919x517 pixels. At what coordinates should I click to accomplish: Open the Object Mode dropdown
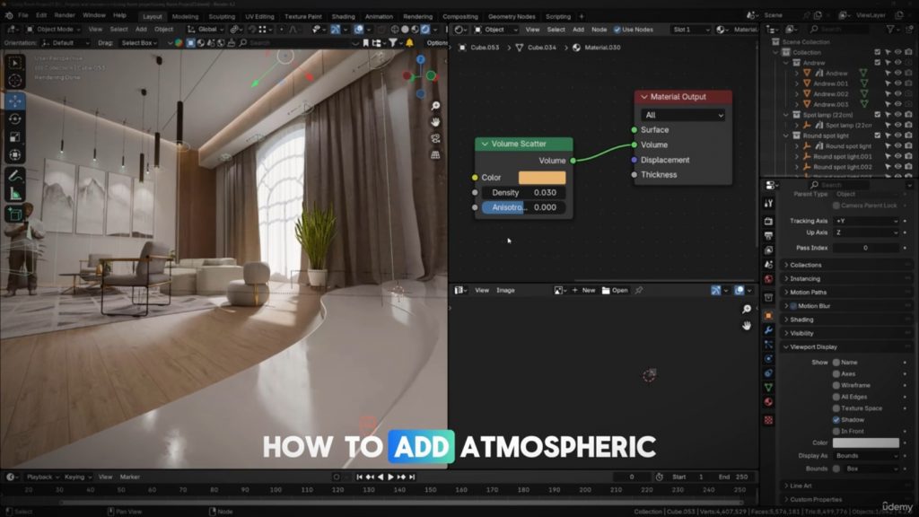click(x=53, y=30)
